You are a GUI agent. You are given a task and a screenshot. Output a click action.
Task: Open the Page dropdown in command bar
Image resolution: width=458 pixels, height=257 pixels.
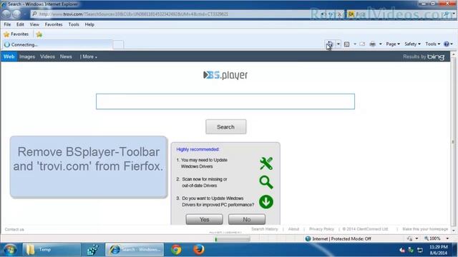point(393,44)
